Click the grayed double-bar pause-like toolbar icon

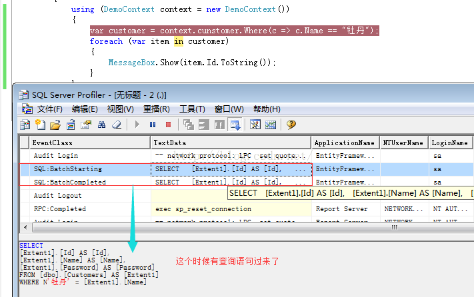[x=219, y=125]
